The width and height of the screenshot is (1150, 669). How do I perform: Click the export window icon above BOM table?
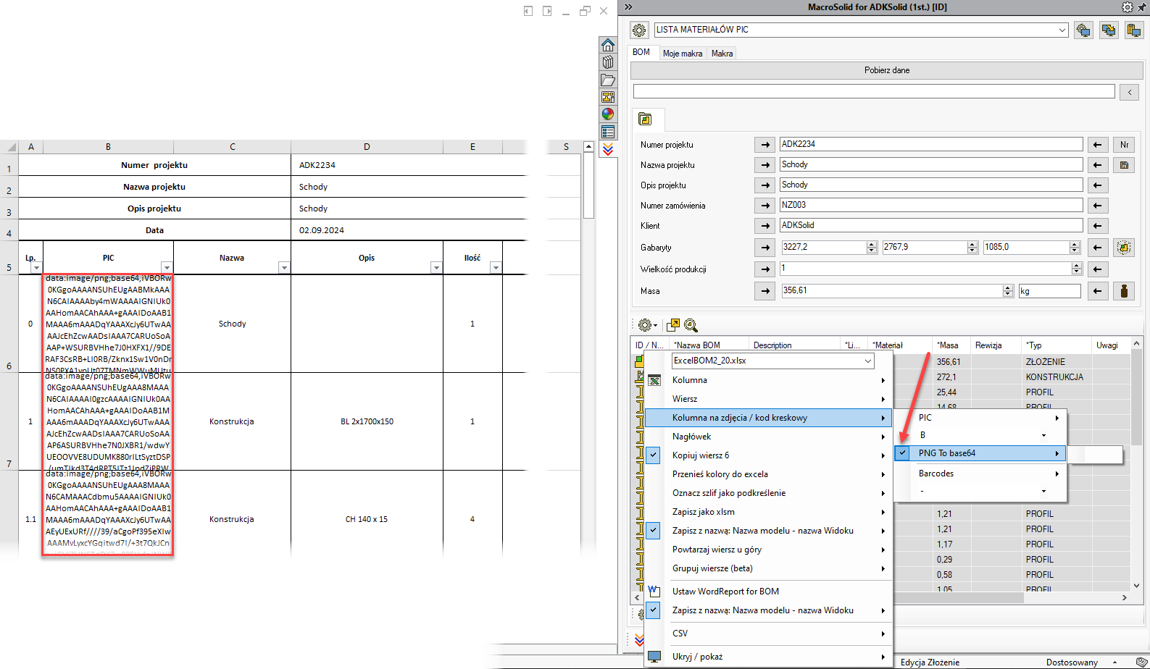[673, 326]
